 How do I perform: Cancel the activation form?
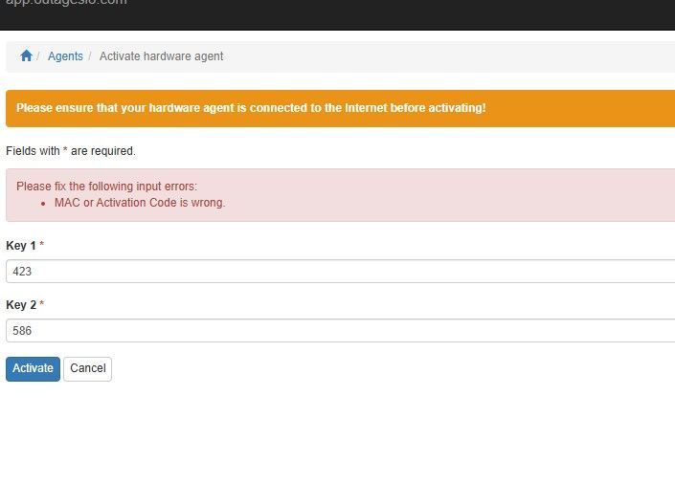pos(88,368)
